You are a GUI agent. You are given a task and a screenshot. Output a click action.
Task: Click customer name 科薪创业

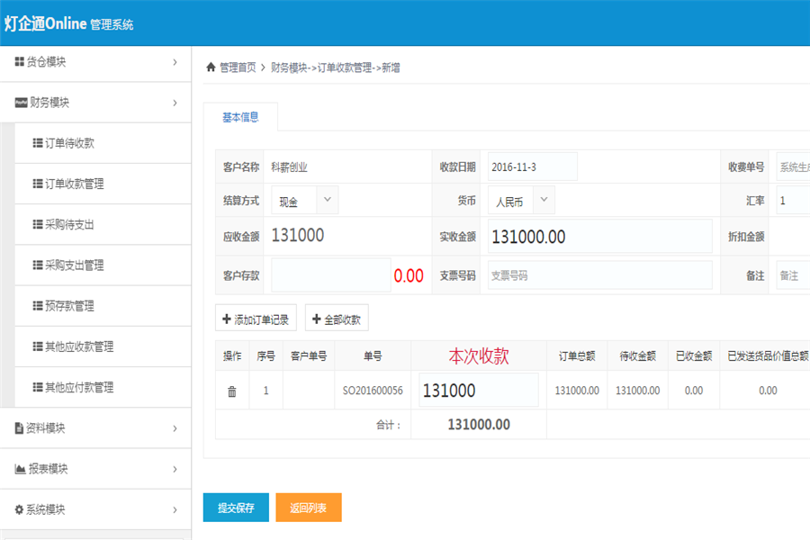[289, 167]
